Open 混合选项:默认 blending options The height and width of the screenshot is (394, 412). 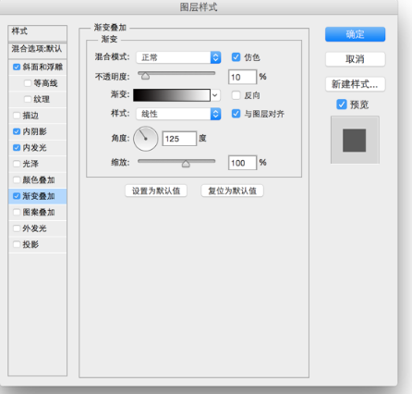[37, 49]
